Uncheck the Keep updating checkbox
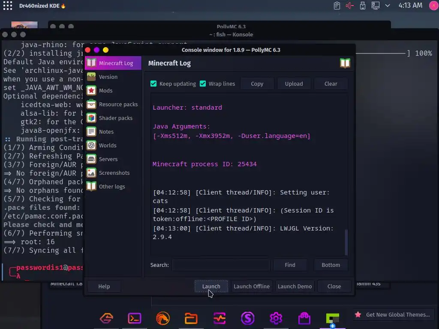The width and height of the screenshot is (439, 329). pos(153,84)
